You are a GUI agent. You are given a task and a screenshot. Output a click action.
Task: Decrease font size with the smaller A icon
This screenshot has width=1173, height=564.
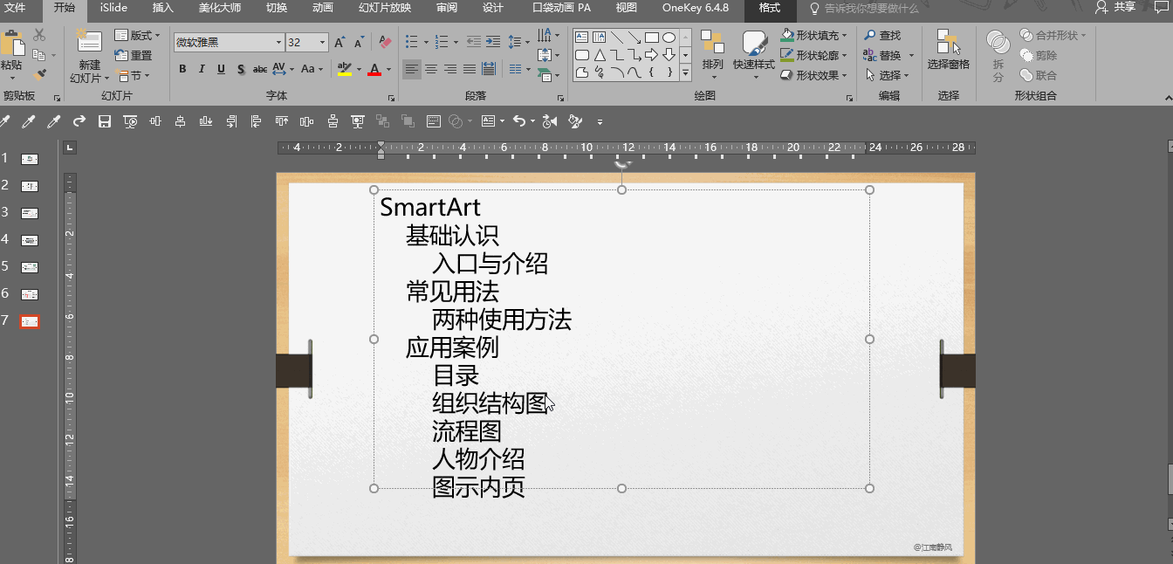[x=360, y=42]
